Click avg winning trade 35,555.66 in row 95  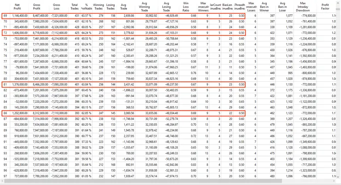click(151, 165)
